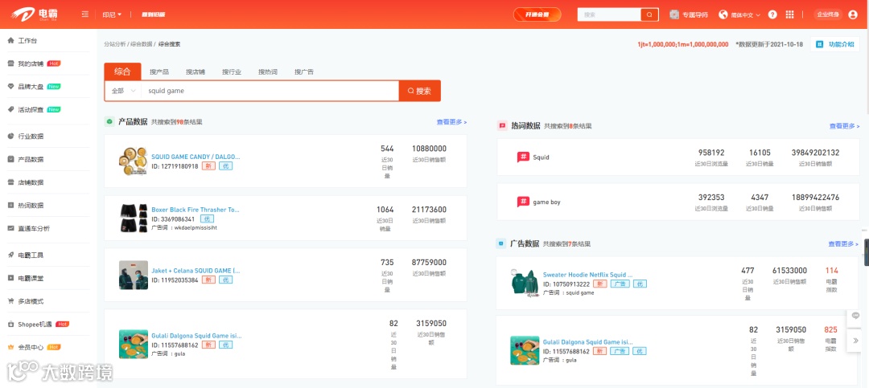This screenshot has width=869, height=388.
Task: Open Jaket + Celana SQUID GAME product link
Action: point(196,271)
